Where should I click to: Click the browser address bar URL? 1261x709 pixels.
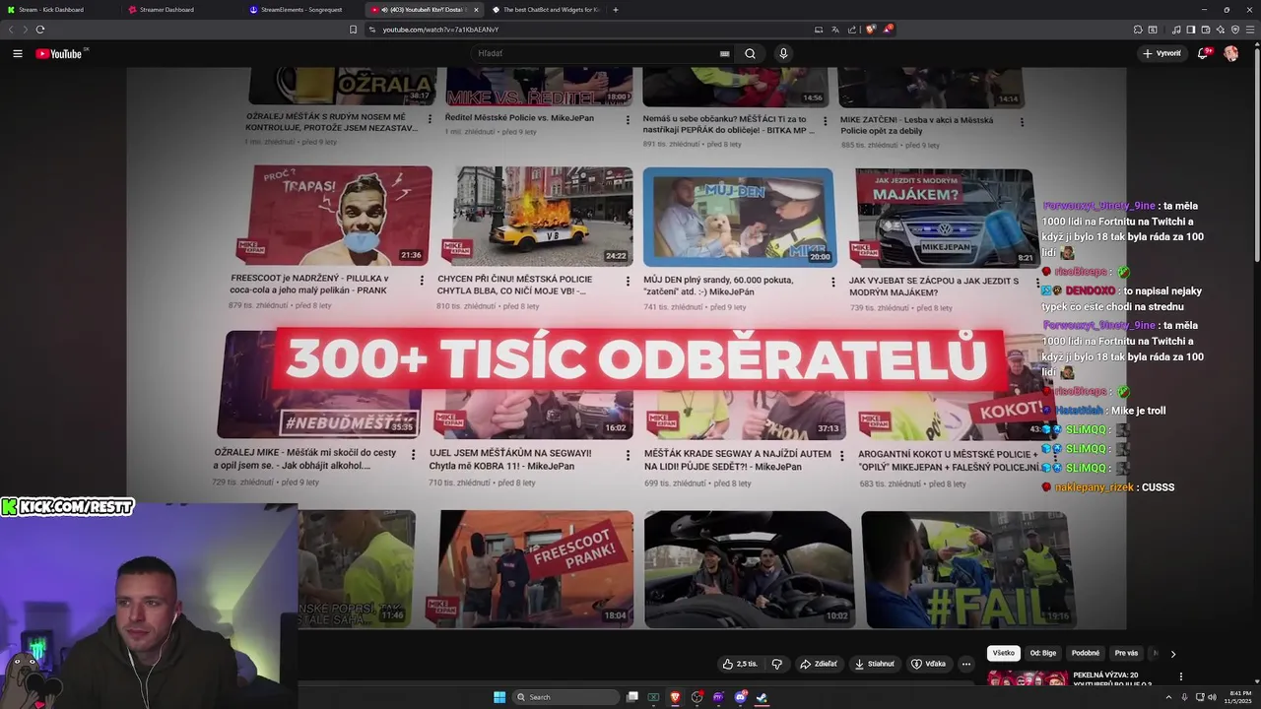(440, 30)
